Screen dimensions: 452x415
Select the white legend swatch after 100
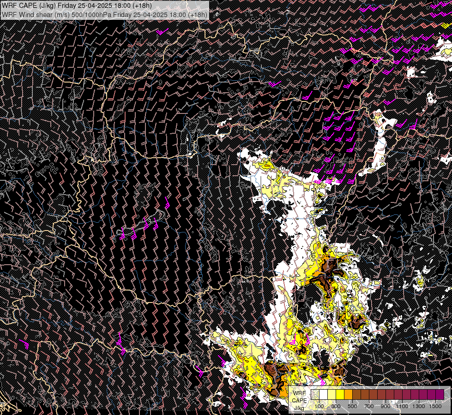coord(324,394)
